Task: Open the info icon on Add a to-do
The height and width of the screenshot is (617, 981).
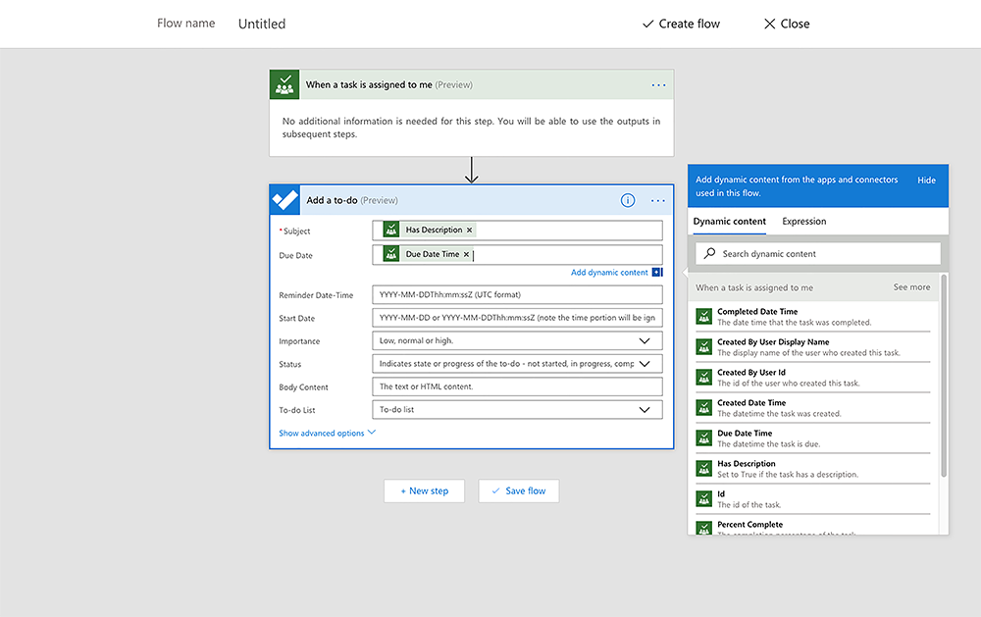Action: tap(628, 200)
